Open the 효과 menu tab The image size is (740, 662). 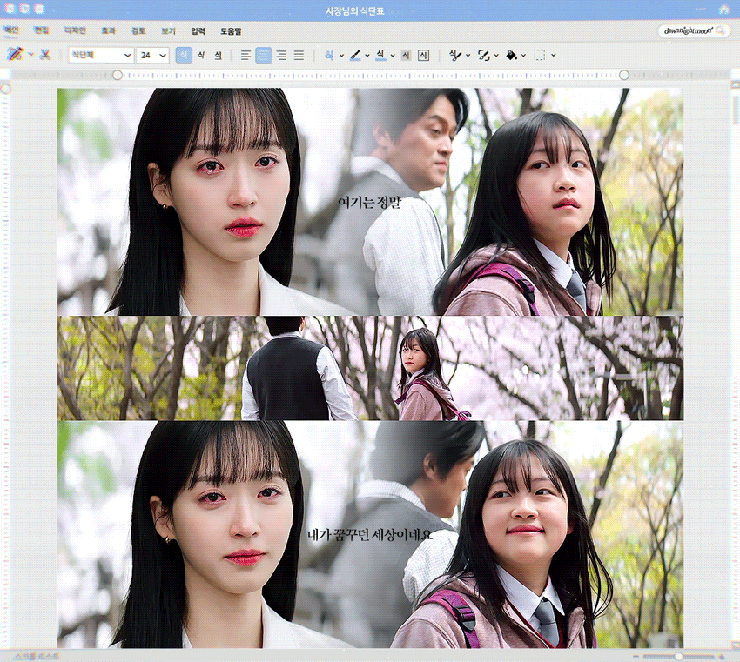tap(108, 31)
